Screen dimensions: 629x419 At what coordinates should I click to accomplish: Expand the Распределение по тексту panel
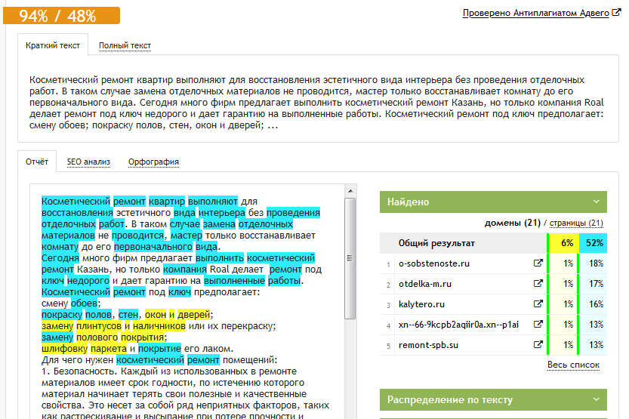pyautogui.click(x=596, y=400)
